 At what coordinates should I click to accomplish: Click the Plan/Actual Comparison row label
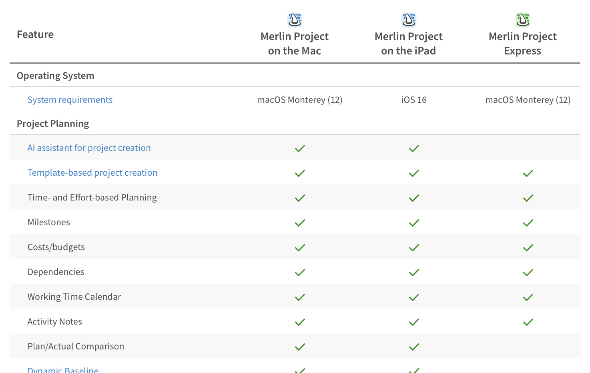click(76, 346)
